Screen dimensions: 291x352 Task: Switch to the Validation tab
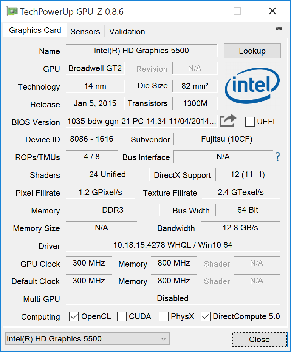click(127, 32)
